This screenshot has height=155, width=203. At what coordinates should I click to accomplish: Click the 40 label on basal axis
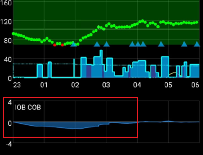pyautogui.click(x=8, y=59)
